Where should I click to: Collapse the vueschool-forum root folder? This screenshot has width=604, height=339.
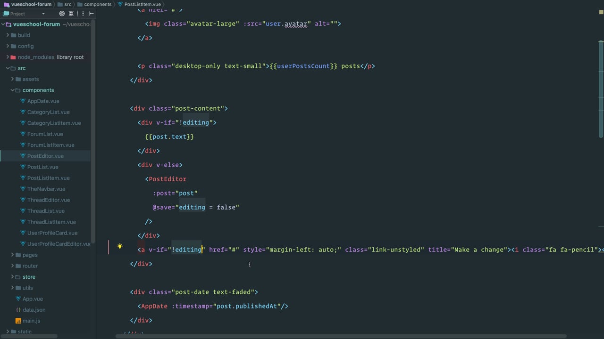pos(3,24)
